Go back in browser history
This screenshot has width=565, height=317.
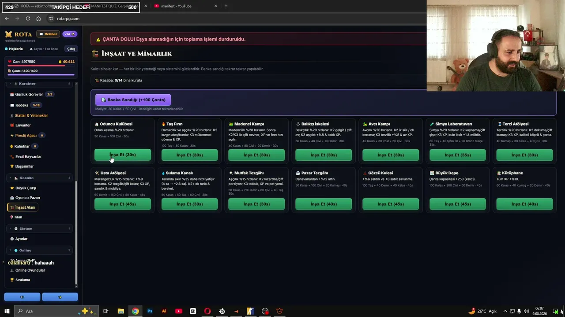coord(7,18)
